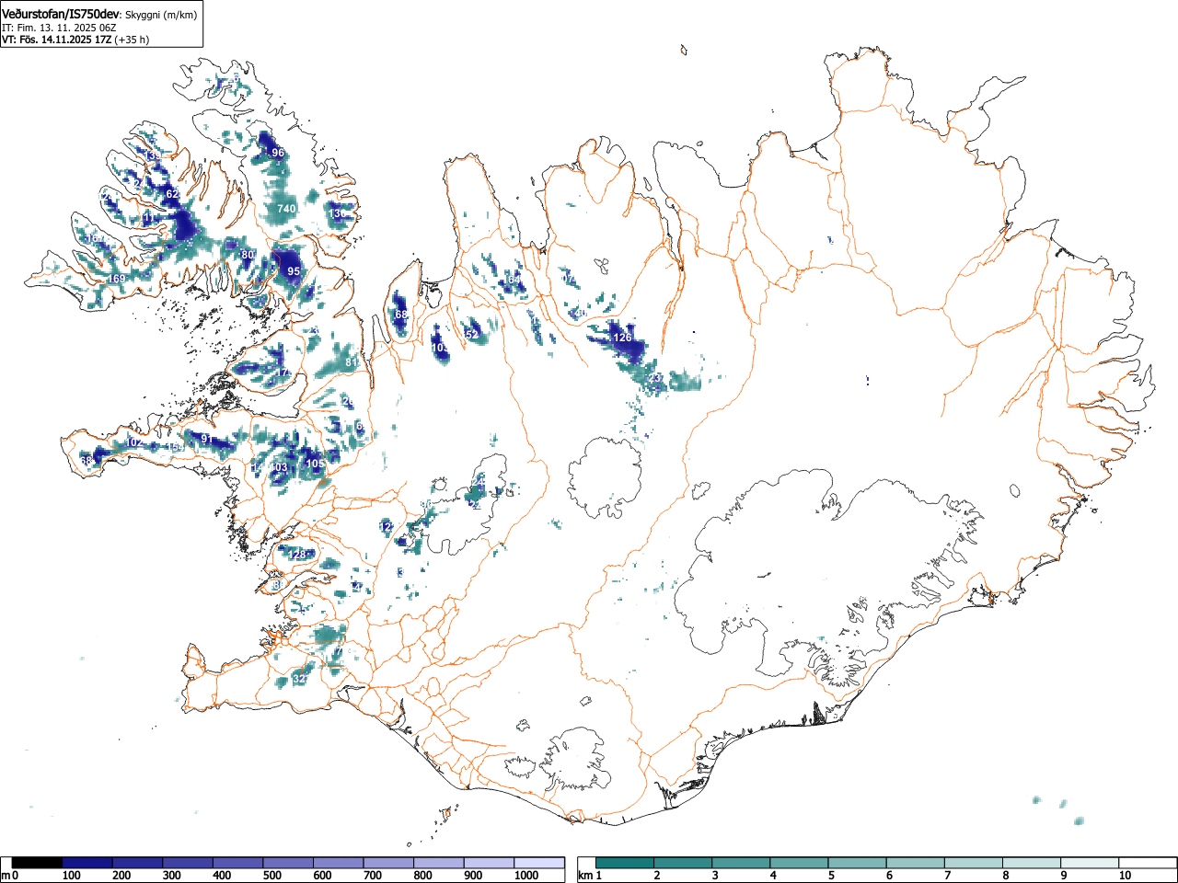Pick the 600–700 m legend swatch
The width and height of the screenshot is (1178, 883).
(x=339, y=863)
